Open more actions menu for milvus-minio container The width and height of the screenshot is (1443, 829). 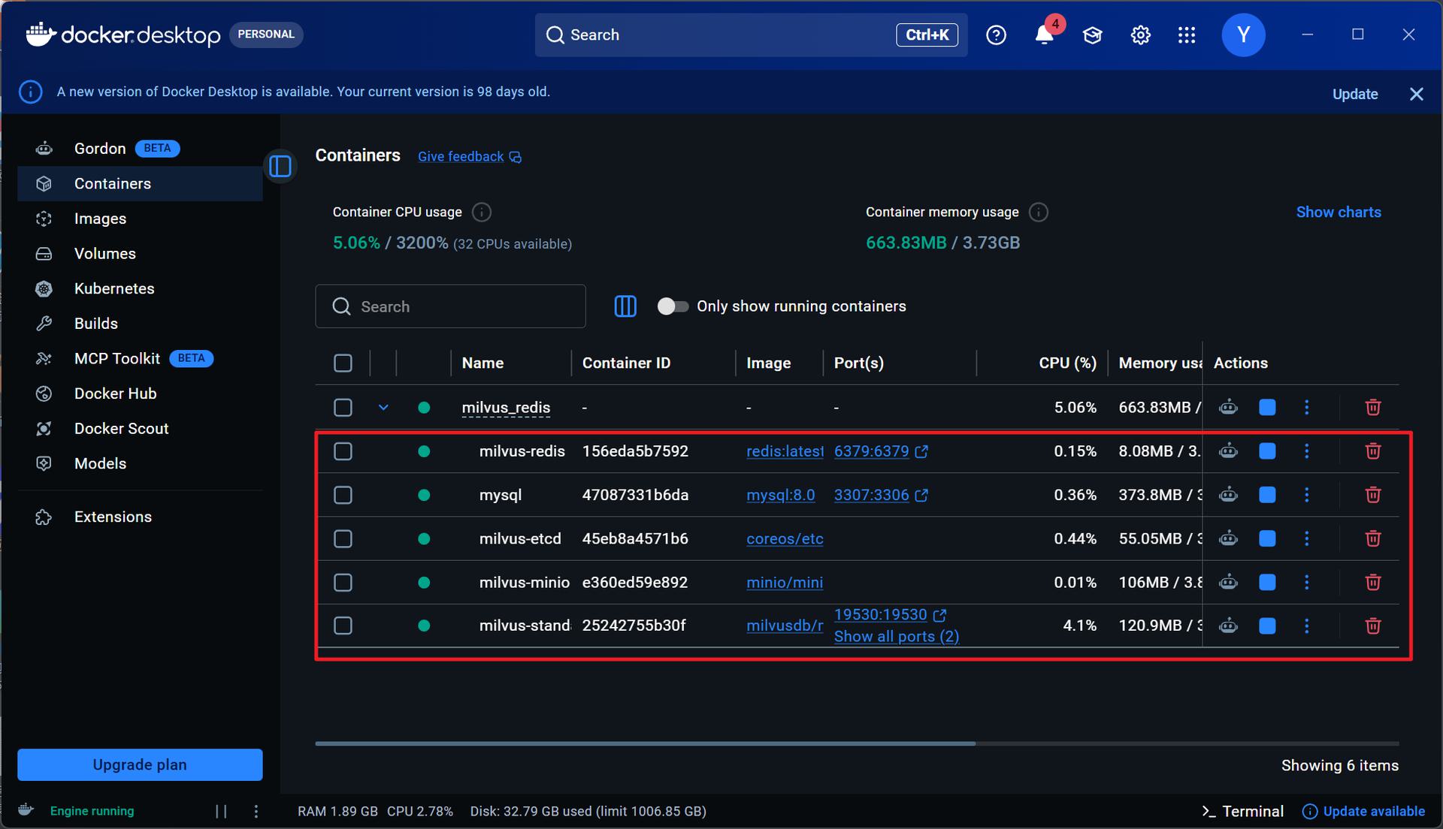click(x=1307, y=582)
